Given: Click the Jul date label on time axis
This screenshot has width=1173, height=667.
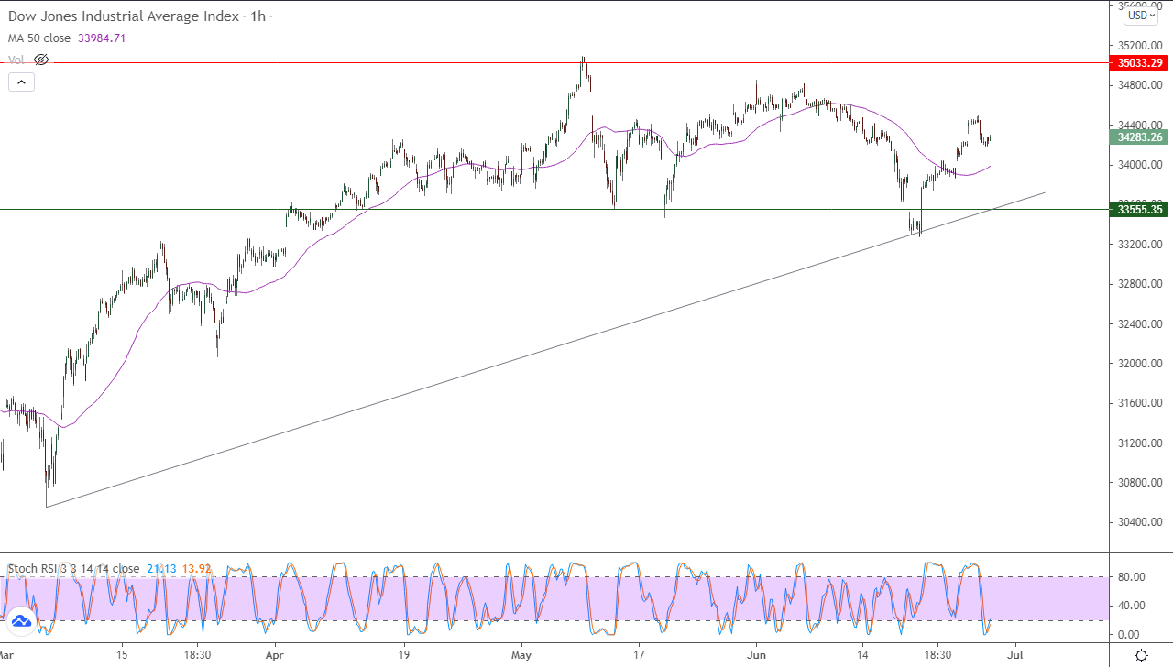Looking at the screenshot, I should tap(1014, 655).
